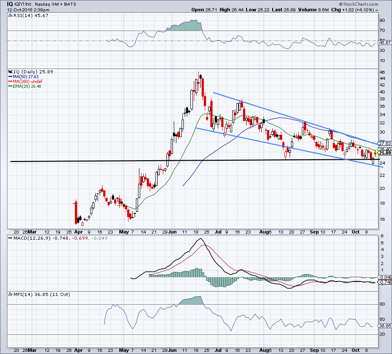Click the 46 label on price axis

(382, 72)
